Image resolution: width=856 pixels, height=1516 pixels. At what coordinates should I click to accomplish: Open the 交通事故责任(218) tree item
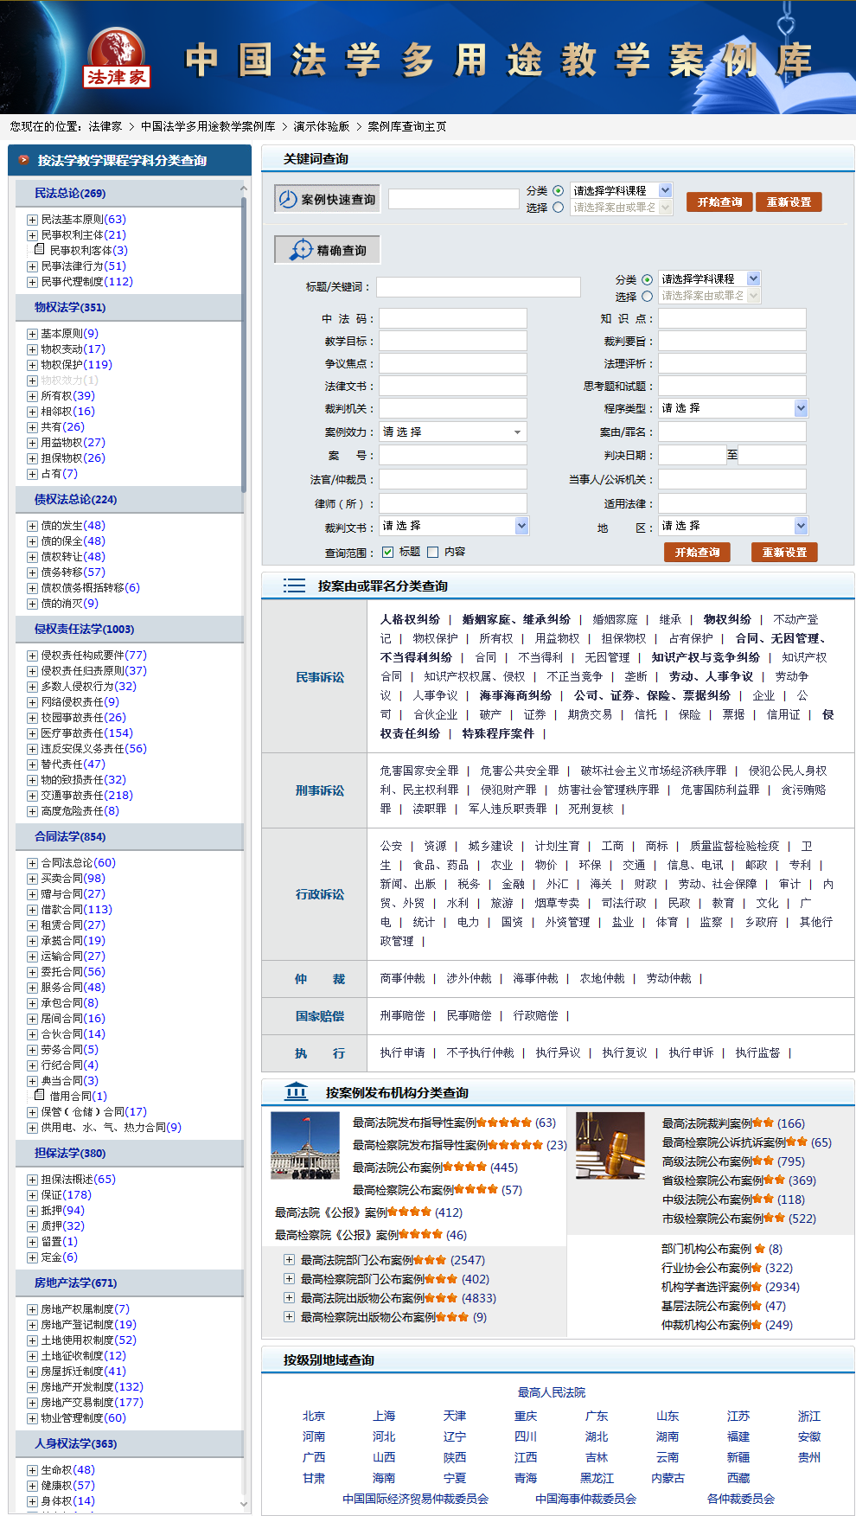point(87,796)
